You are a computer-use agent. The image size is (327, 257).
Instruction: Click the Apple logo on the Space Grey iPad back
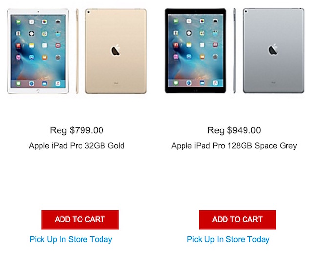tap(273, 50)
